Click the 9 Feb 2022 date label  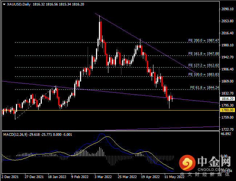(80, 177)
